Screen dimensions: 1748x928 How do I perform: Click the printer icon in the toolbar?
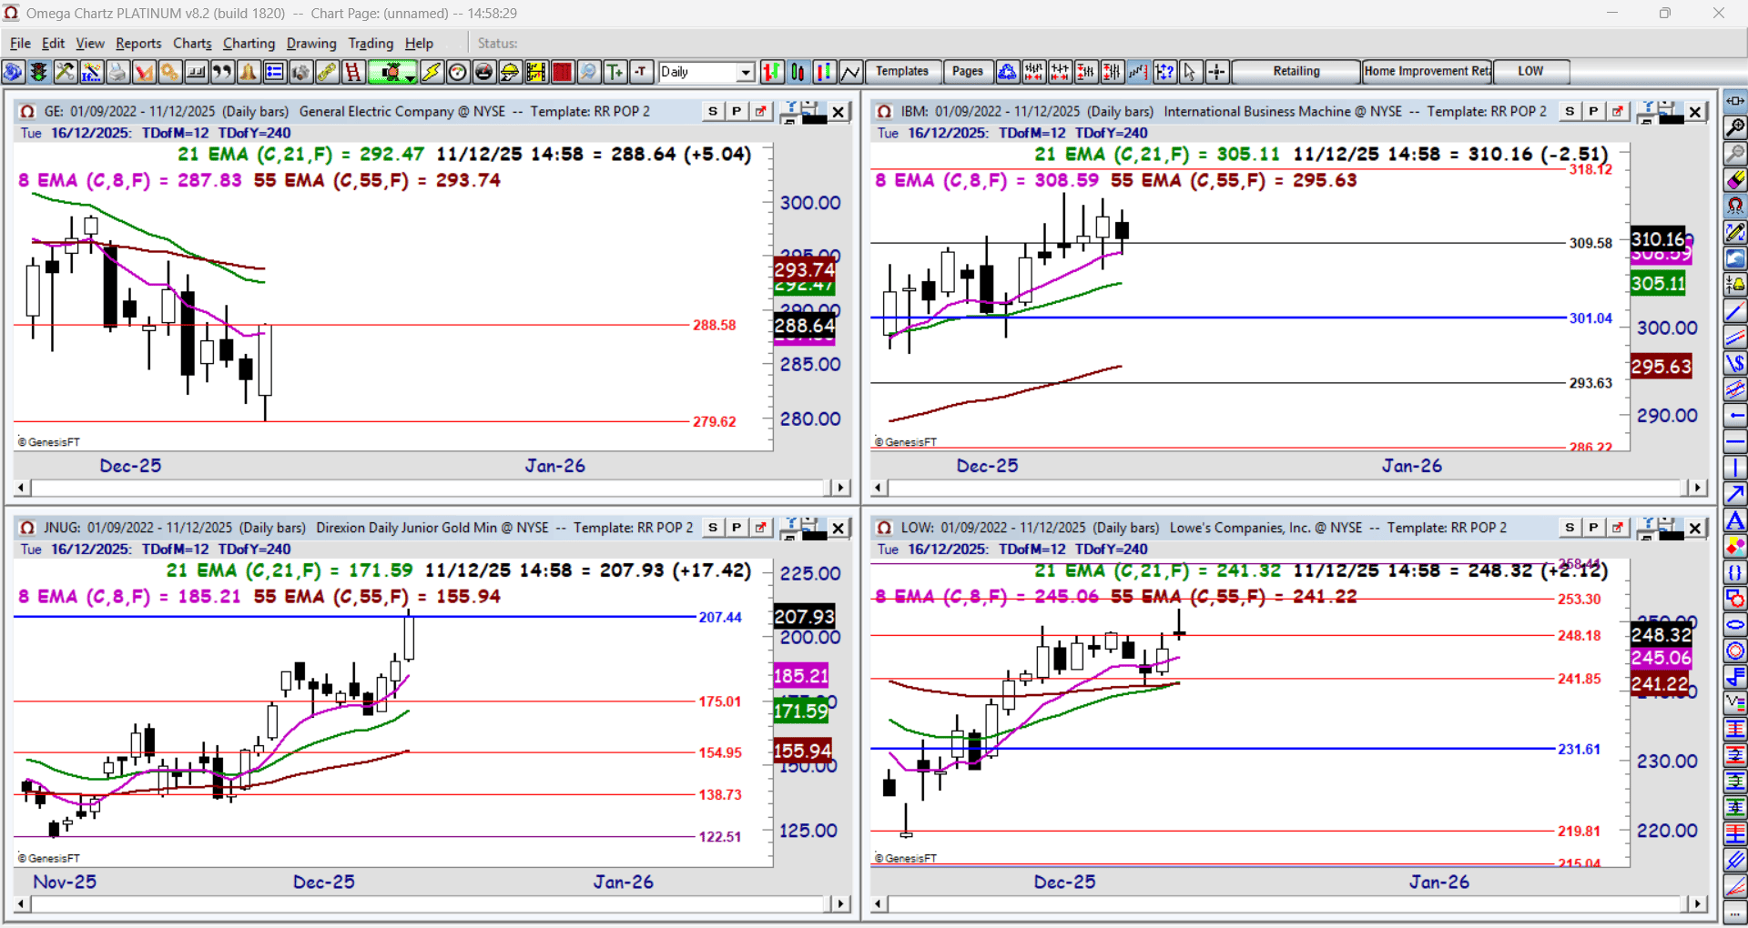coord(117,72)
